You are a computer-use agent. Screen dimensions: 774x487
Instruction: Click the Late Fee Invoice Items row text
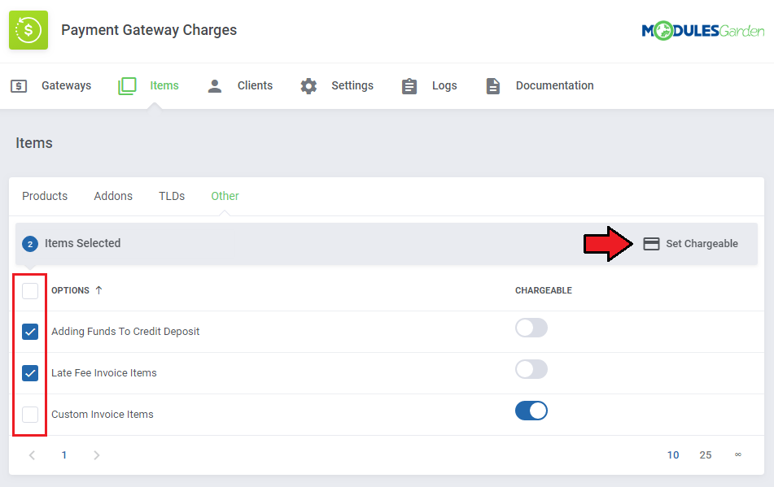[x=104, y=373]
